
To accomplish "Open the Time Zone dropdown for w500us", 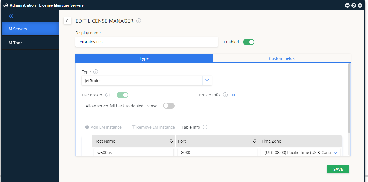I will 336,152.
